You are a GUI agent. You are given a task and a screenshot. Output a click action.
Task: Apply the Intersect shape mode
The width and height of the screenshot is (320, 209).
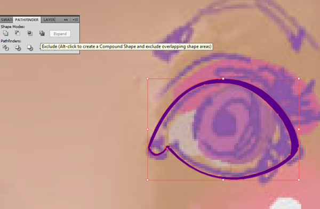coord(30,33)
